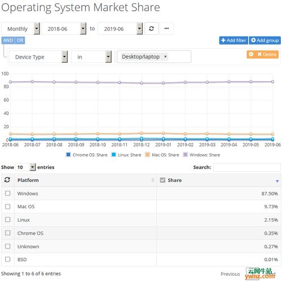The width and height of the screenshot is (282, 282).
Task: Check the Windows row checkbox
Action: [x=8, y=193]
